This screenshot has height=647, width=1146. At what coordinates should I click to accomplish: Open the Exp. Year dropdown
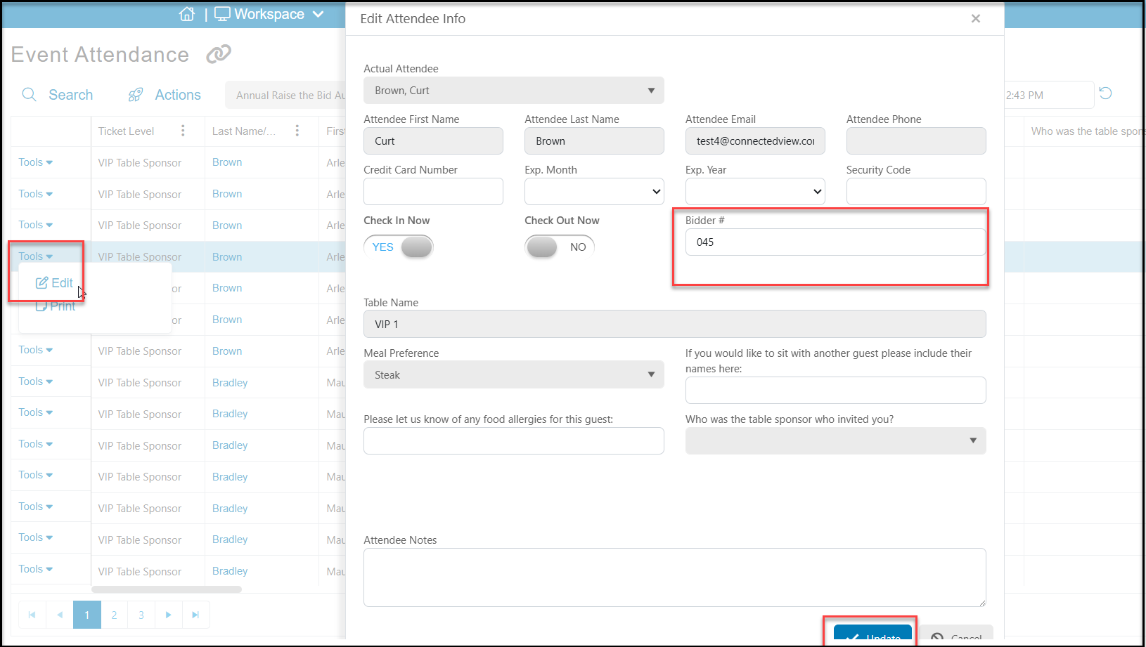click(x=755, y=192)
